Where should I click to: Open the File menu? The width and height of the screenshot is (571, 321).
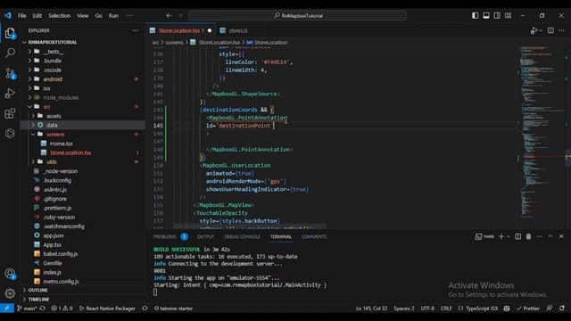(21, 16)
